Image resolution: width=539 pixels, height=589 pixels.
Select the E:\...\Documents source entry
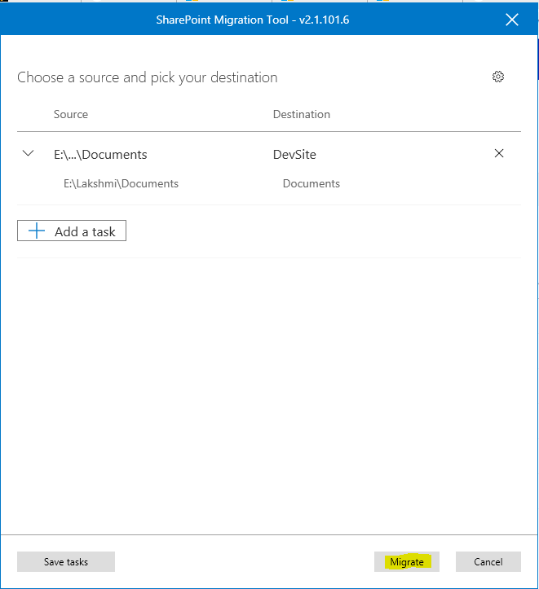pyautogui.click(x=100, y=155)
